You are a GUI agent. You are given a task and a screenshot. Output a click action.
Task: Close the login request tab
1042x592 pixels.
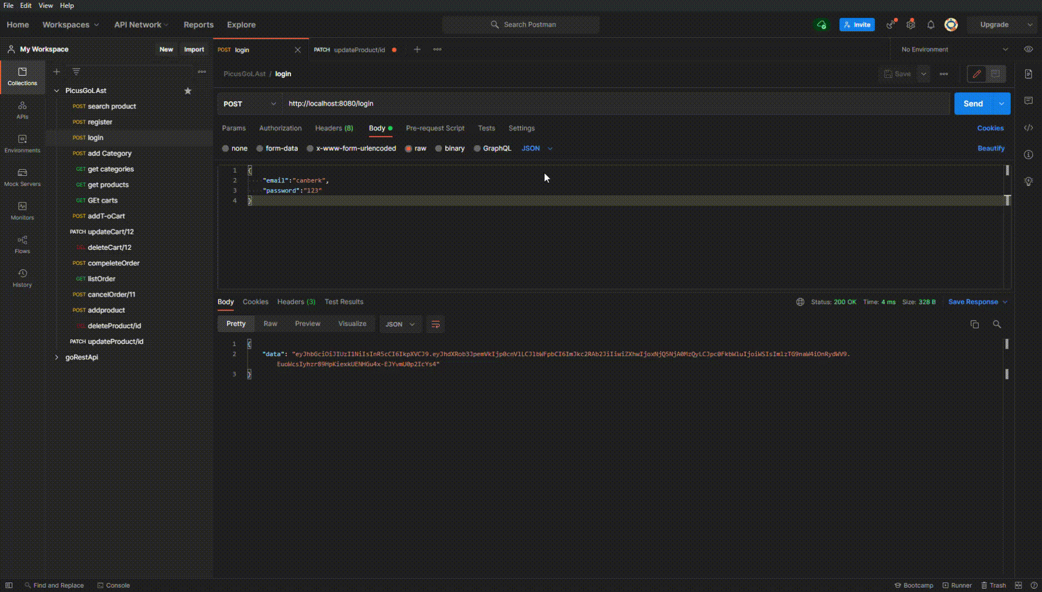[298, 50]
